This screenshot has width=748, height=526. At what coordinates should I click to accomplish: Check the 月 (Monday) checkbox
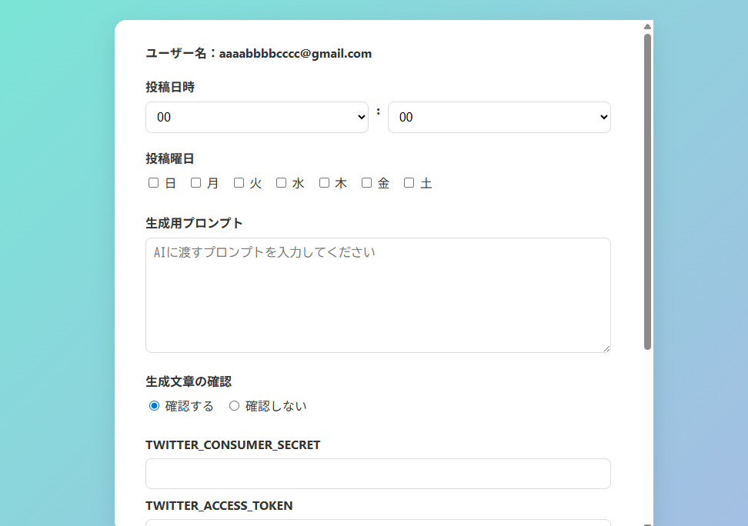[x=196, y=183]
